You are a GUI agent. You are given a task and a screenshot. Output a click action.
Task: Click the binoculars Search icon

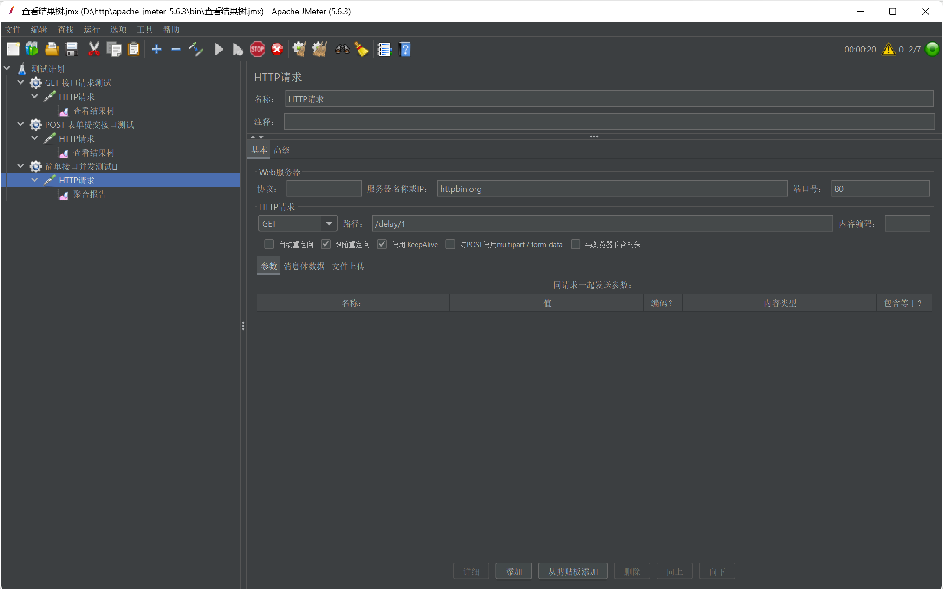point(342,49)
